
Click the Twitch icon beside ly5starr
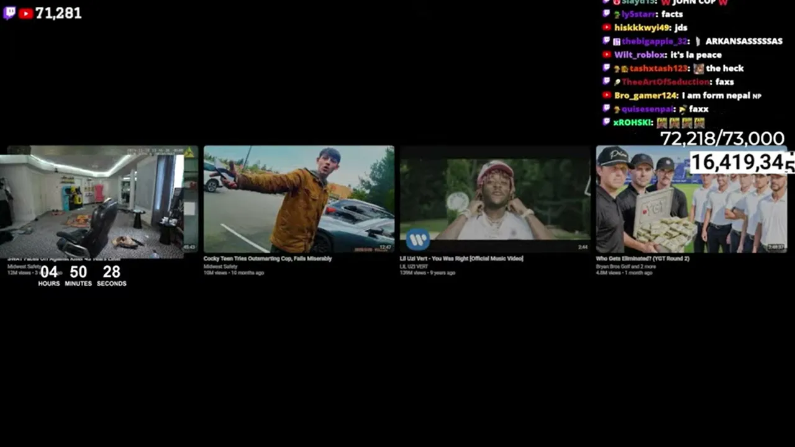[x=607, y=14]
